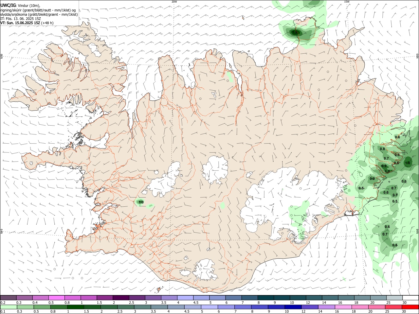Pick the bottom-row blue swatch between 8 and 9
The width and height of the screenshot is (419, 314).
tap(259, 307)
